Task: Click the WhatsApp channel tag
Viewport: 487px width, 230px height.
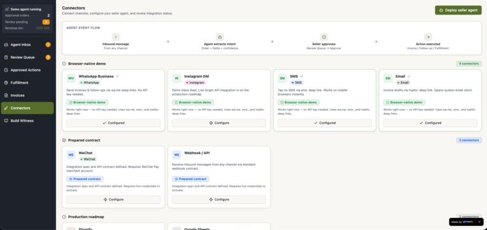Action: point(90,82)
